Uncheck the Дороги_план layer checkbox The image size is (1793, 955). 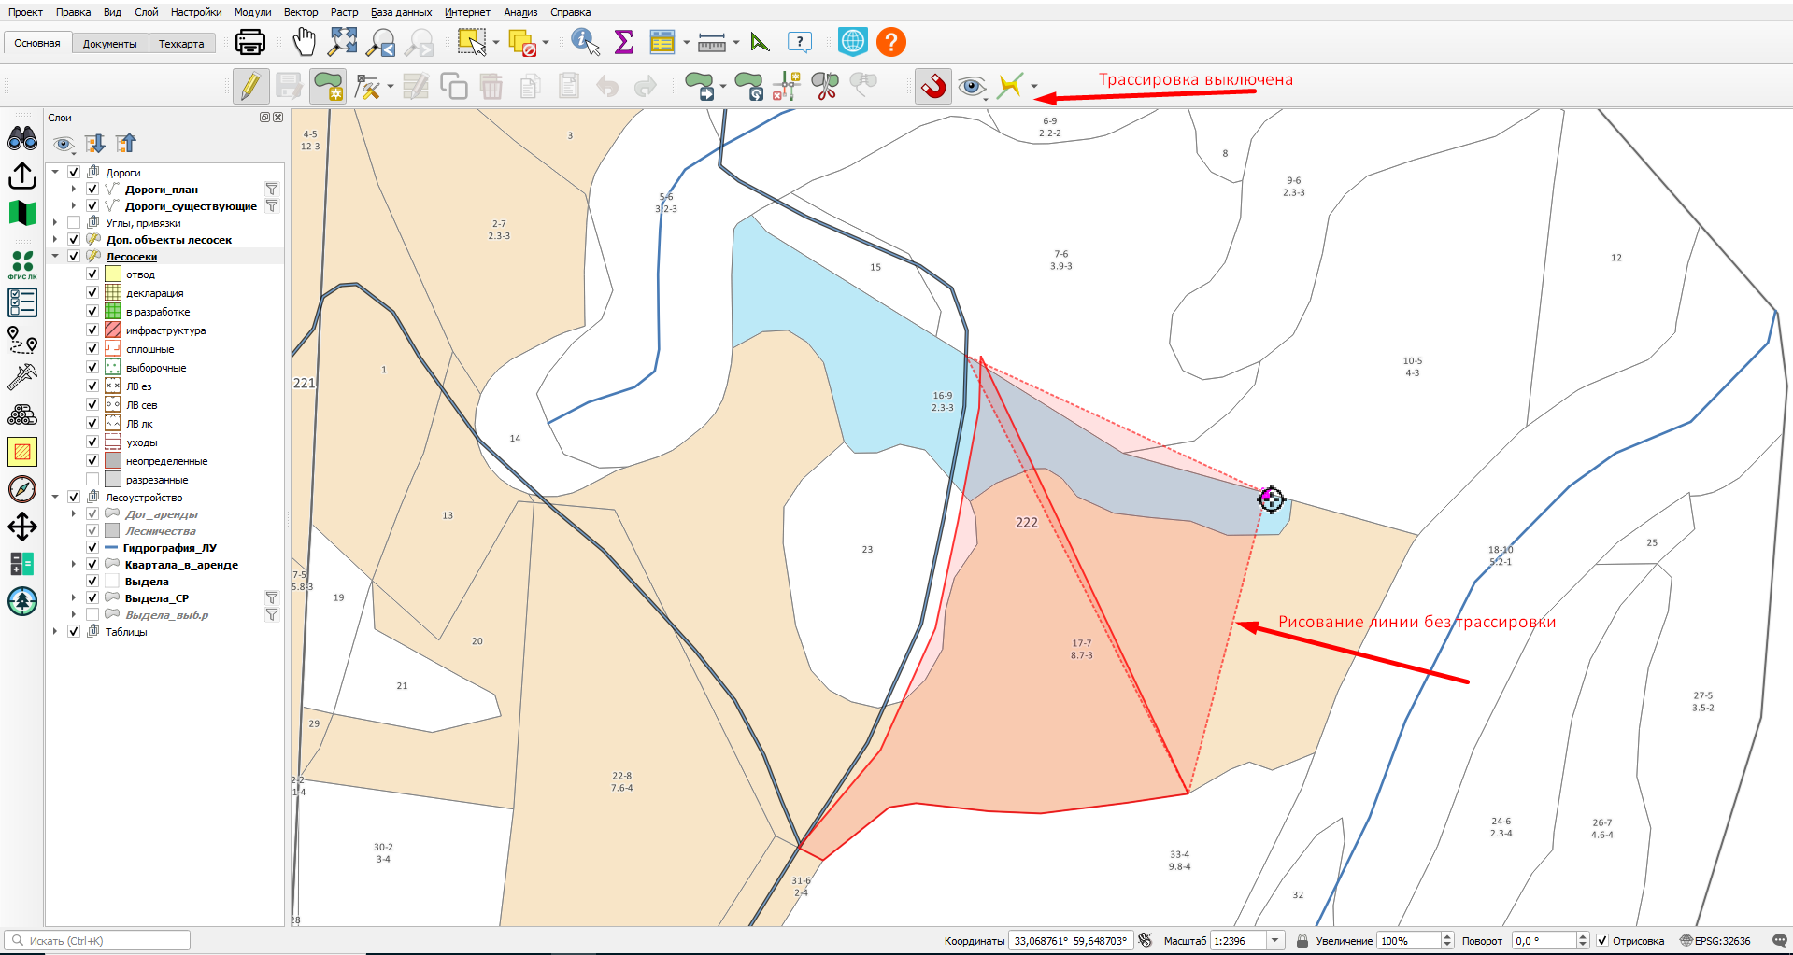coord(92,189)
